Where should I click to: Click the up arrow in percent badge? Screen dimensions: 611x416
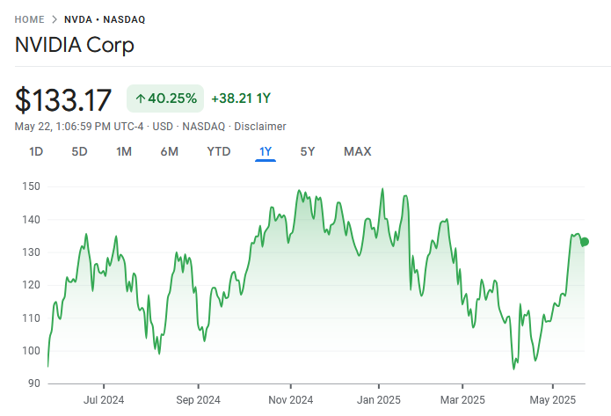tap(141, 99)
